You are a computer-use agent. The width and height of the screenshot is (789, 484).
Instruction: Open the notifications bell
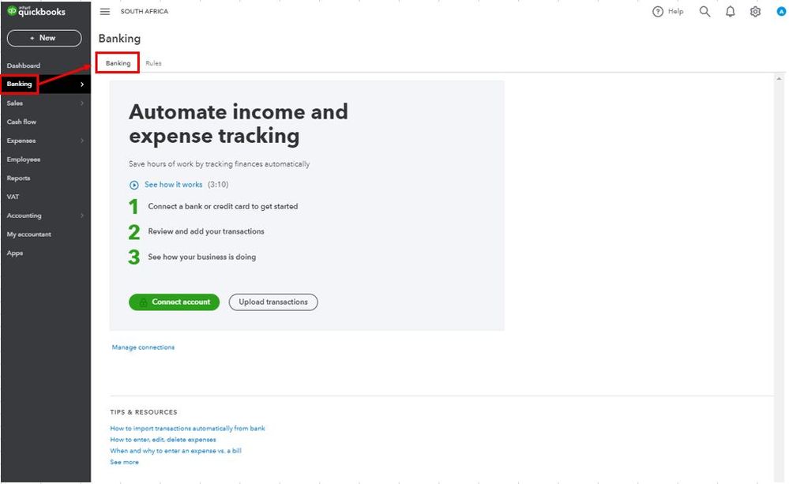pos(730,12)
